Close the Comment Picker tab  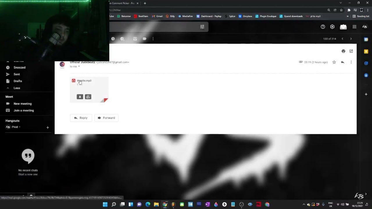pyautogui.click(x=137, y=3)
